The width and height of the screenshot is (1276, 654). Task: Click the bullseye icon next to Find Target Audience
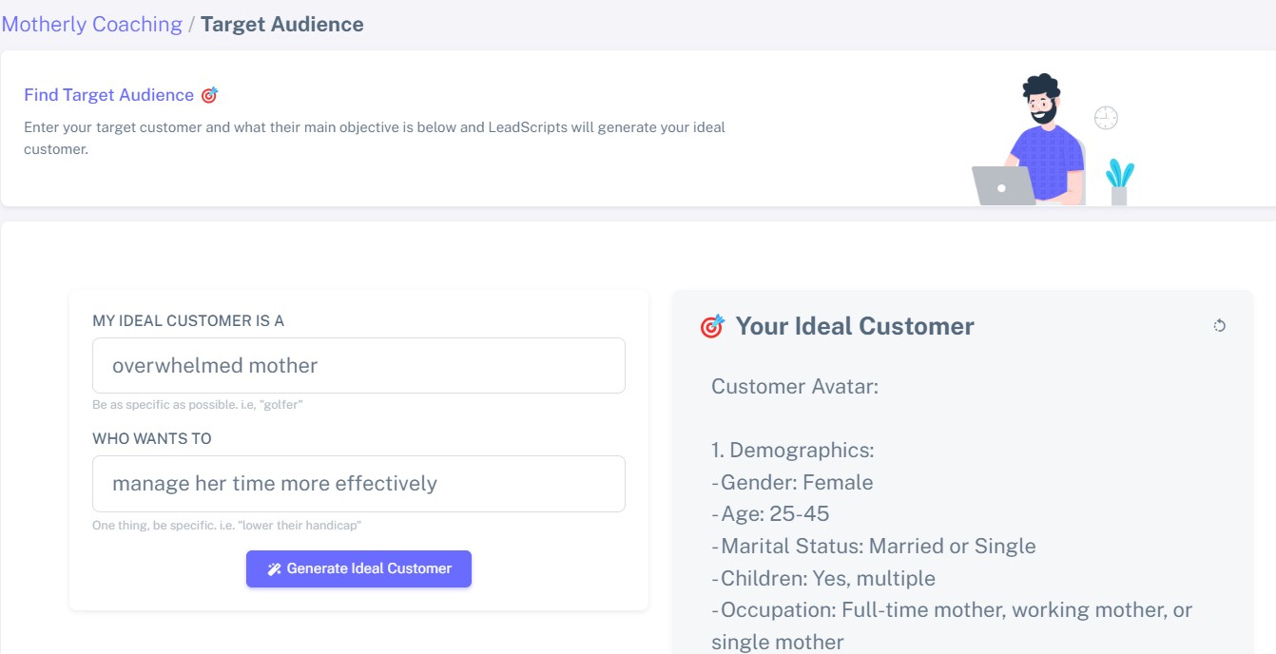[x=209, y=95]
